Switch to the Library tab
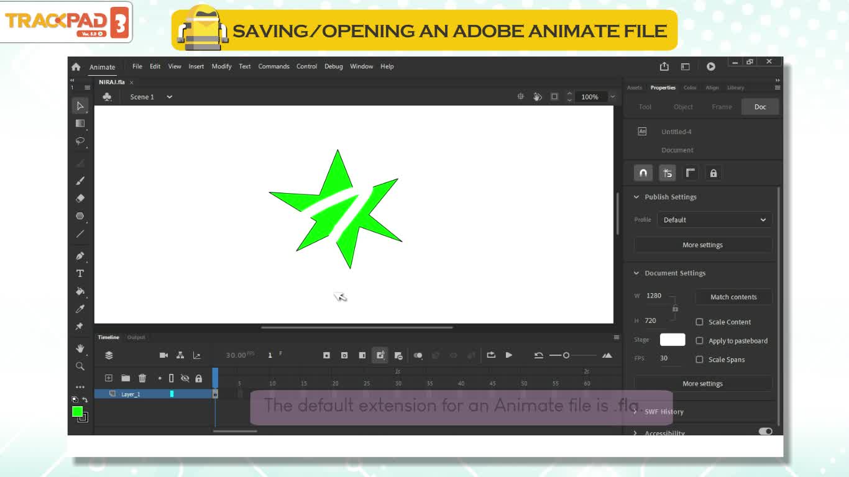849x477 pixels. pyautogui.click(x=735, y=88)
